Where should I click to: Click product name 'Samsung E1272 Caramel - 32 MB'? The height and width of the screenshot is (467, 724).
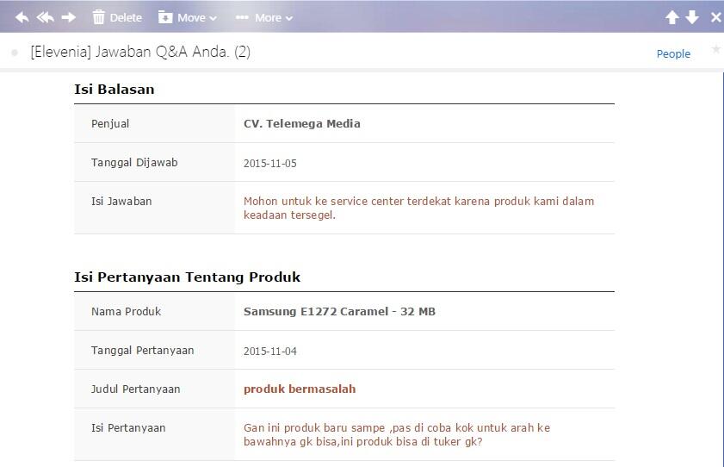tap(339, 312)
